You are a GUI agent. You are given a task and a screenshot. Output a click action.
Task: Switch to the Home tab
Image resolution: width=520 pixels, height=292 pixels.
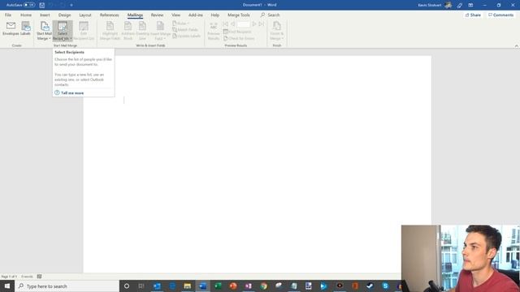(x=26, y=15)
